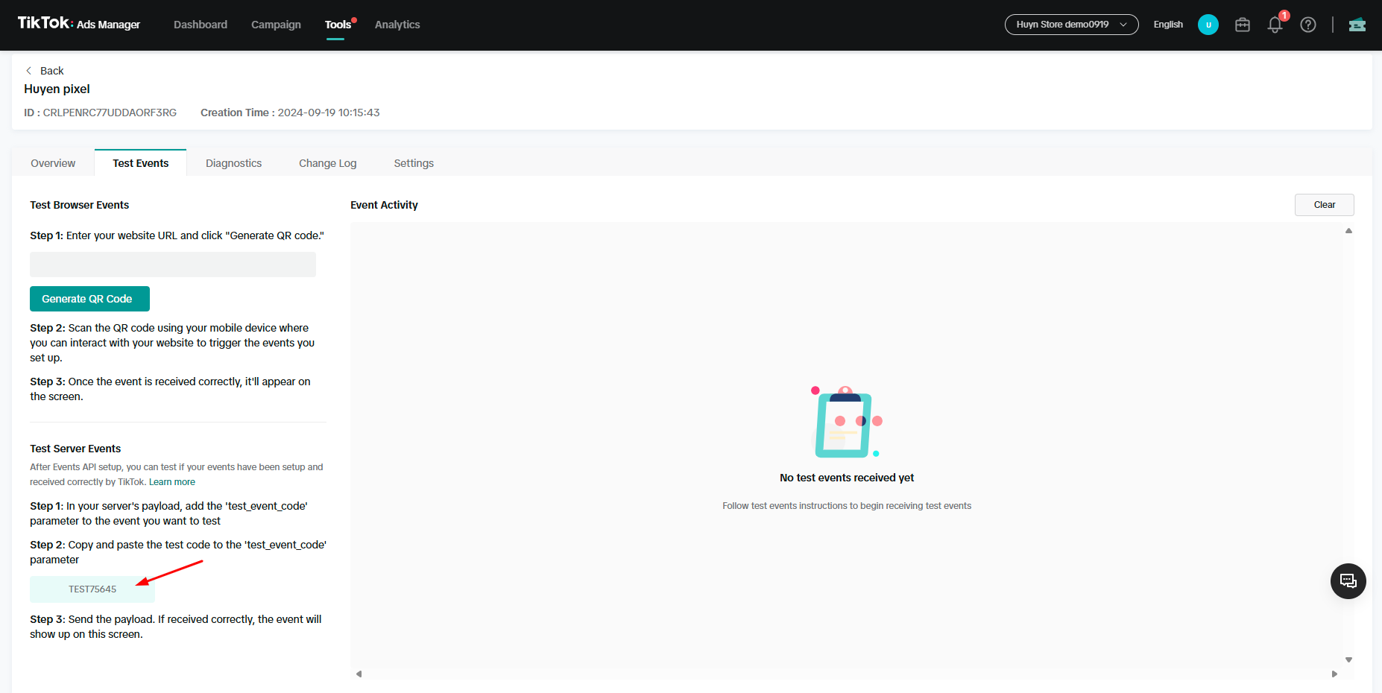1382x693 pixels.
Task: Click the briefcase business center icon
Action: (x=1242, y=25)
